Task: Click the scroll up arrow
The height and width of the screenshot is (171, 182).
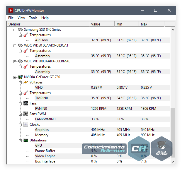Action: point(173,30)
